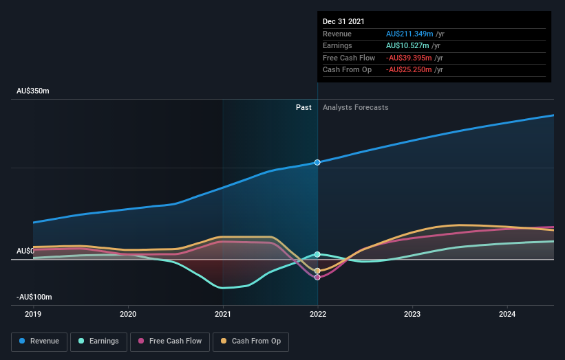
Task: Click the orange Cash From Op legend dot
Action: click(224, 341)
